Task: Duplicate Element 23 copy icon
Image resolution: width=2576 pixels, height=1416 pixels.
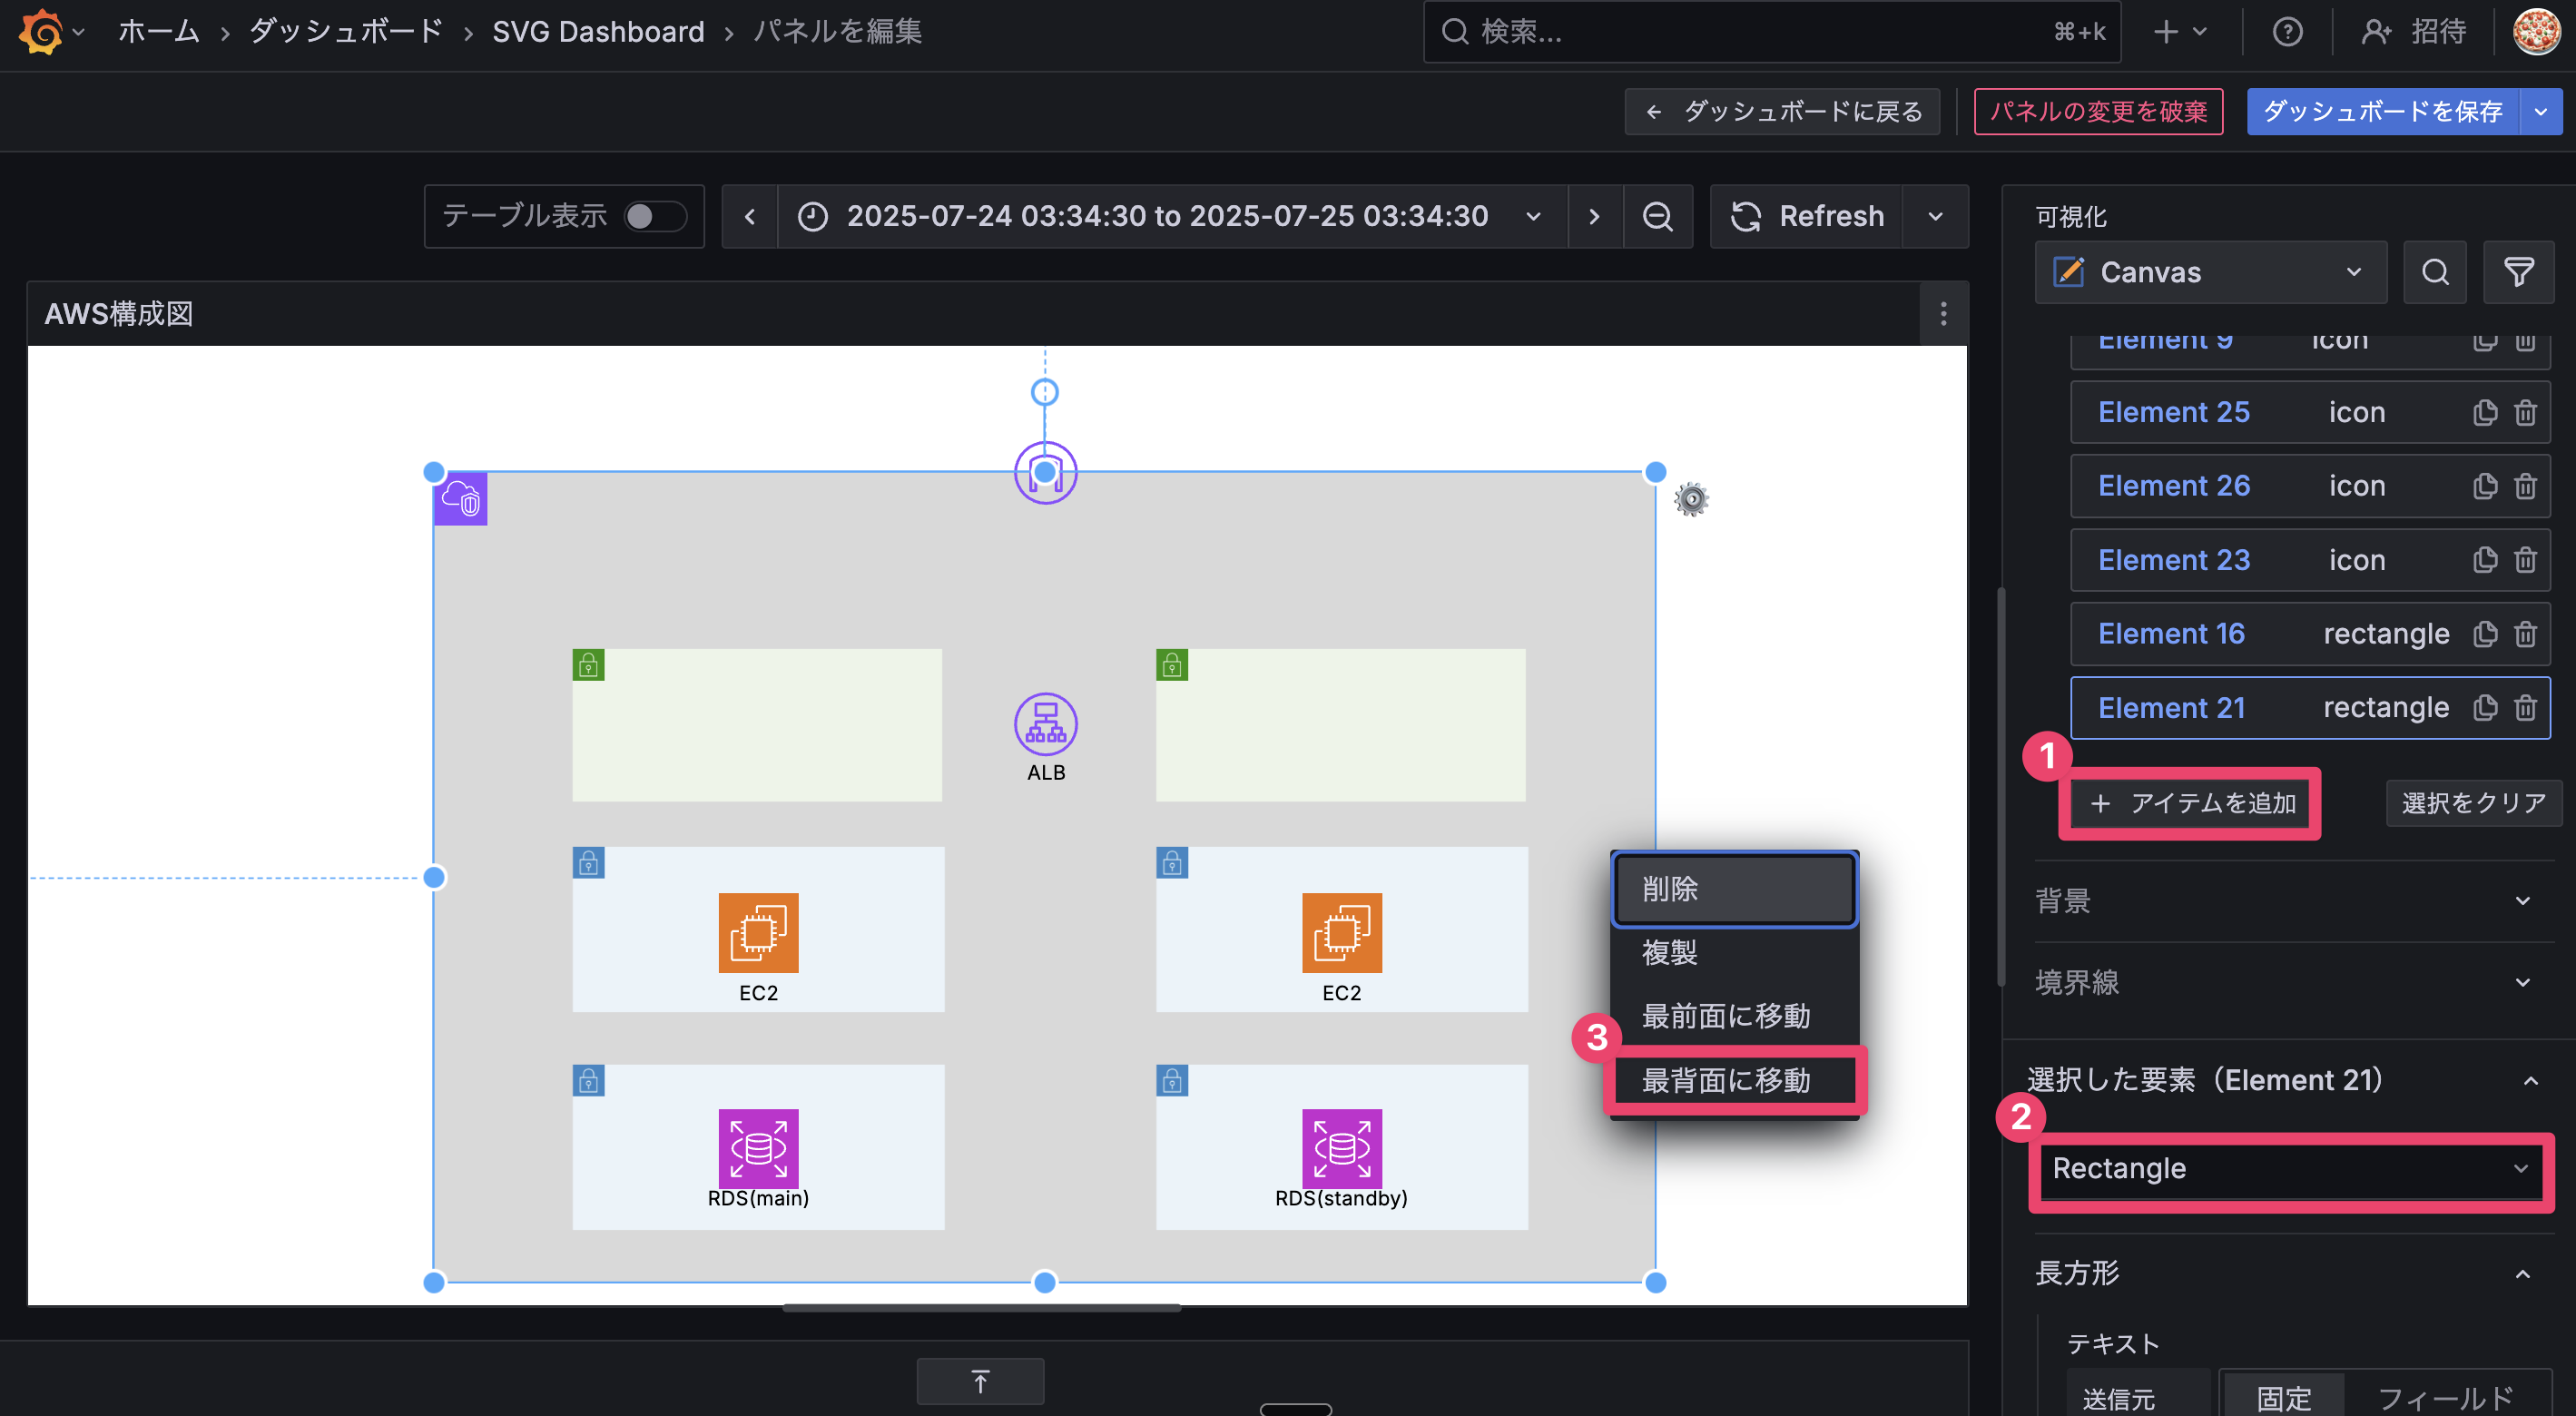Action: click(x=2485, y=560)
